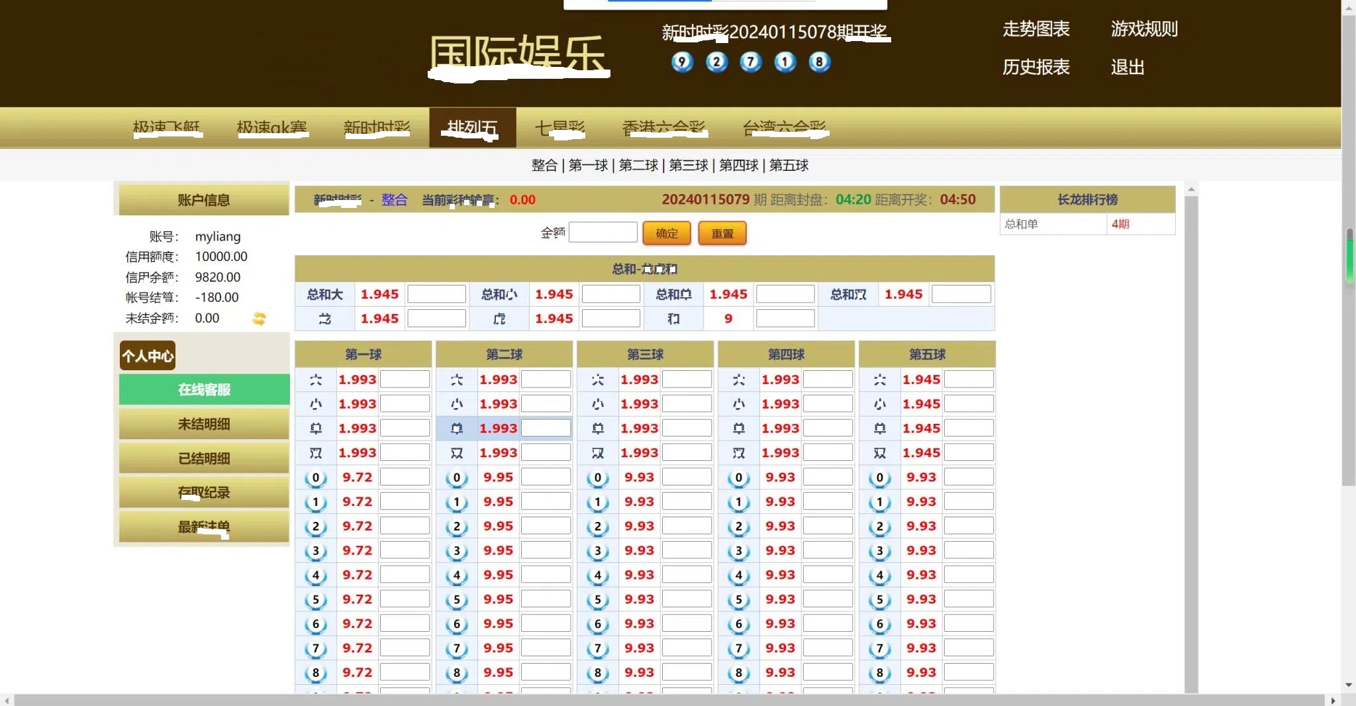Click the 个人中心 personal center button
The height and width of the screenshot is (706, 1356).
click(148, 356)
